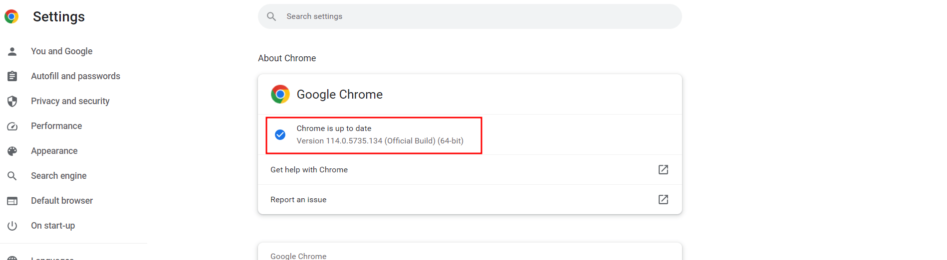The height and width of the screenshot is (260, 947).
Task: Open Privacy and security section
Action: [x=70, y=101]
